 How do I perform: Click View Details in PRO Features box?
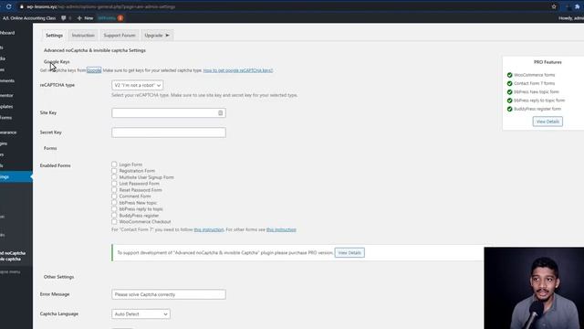click(x=547, y=122)
